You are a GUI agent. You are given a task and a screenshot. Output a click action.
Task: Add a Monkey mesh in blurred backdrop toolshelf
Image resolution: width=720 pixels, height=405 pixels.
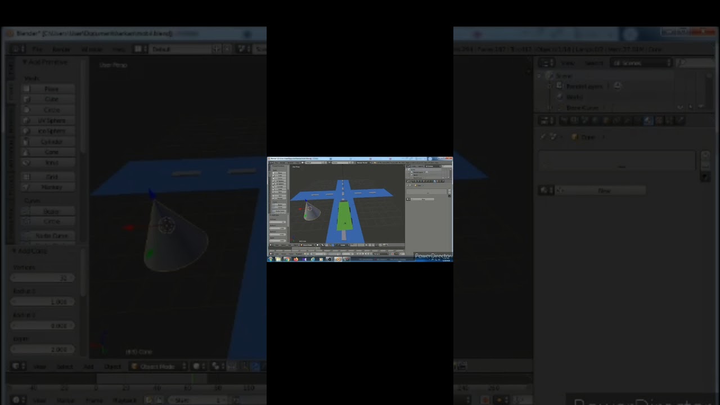(x=48, y=187)
